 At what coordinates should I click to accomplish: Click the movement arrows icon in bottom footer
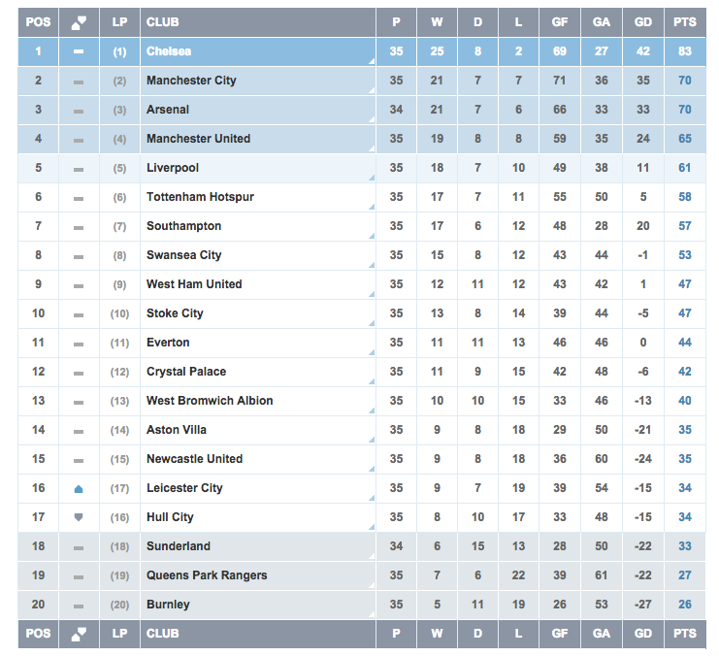coord(79,634)
